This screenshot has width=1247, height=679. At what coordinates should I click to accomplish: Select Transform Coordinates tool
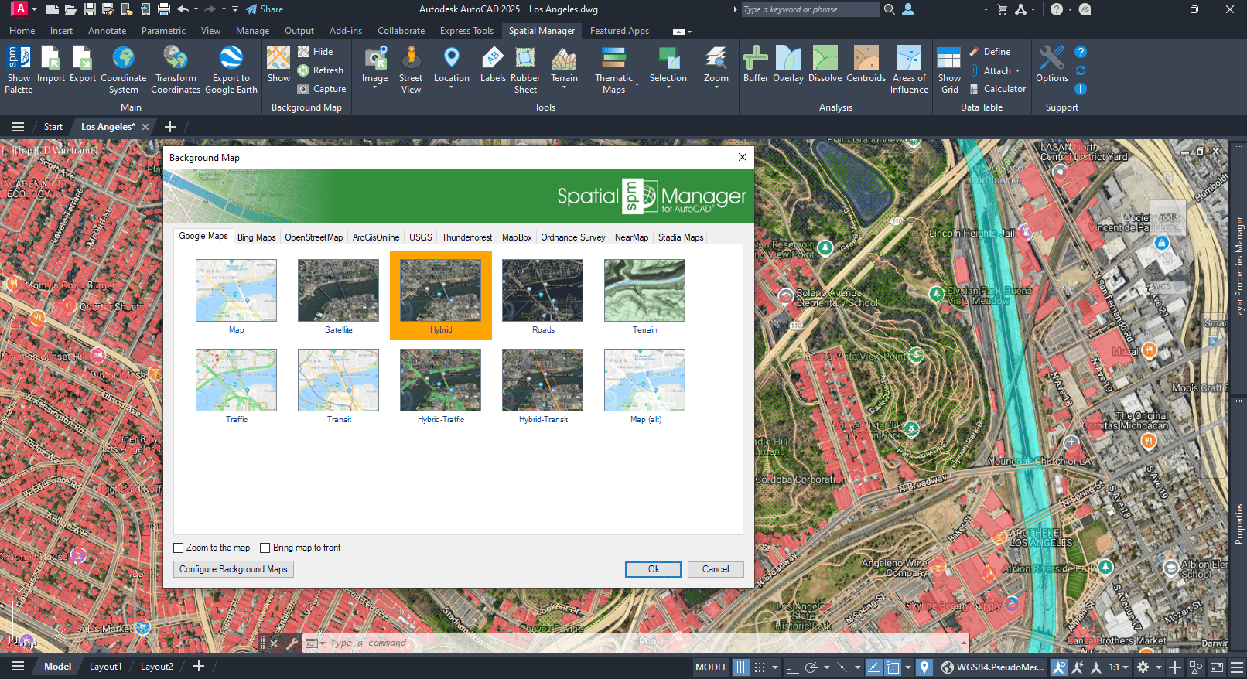[x=176, y=69]
